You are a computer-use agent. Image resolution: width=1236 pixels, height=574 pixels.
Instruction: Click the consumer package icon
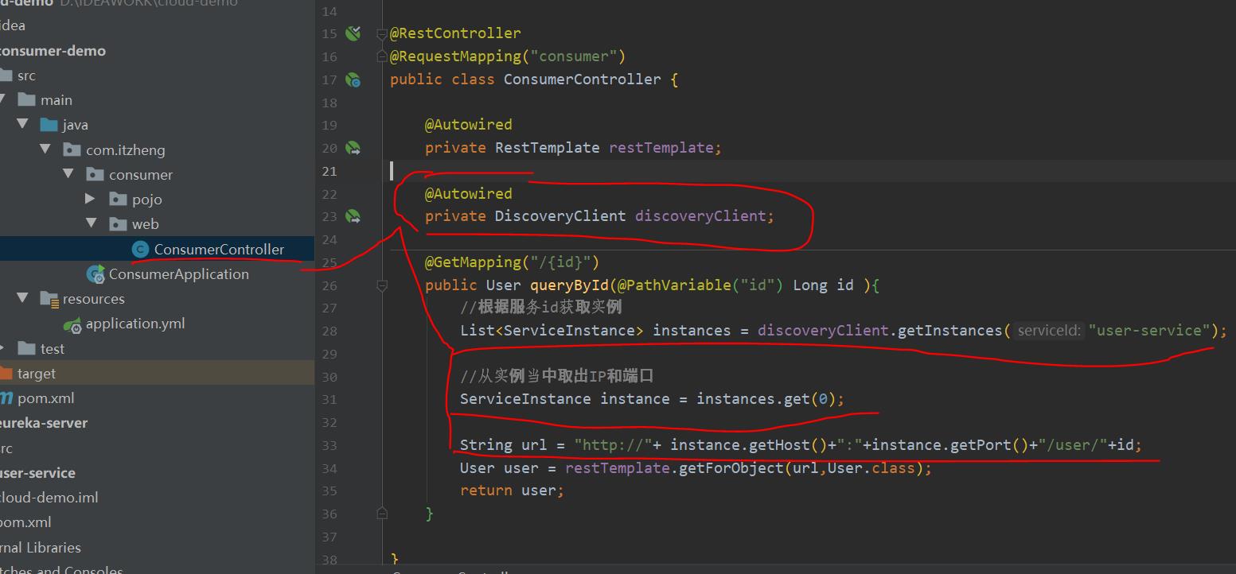pyautogui.click(x=95, y=174)
